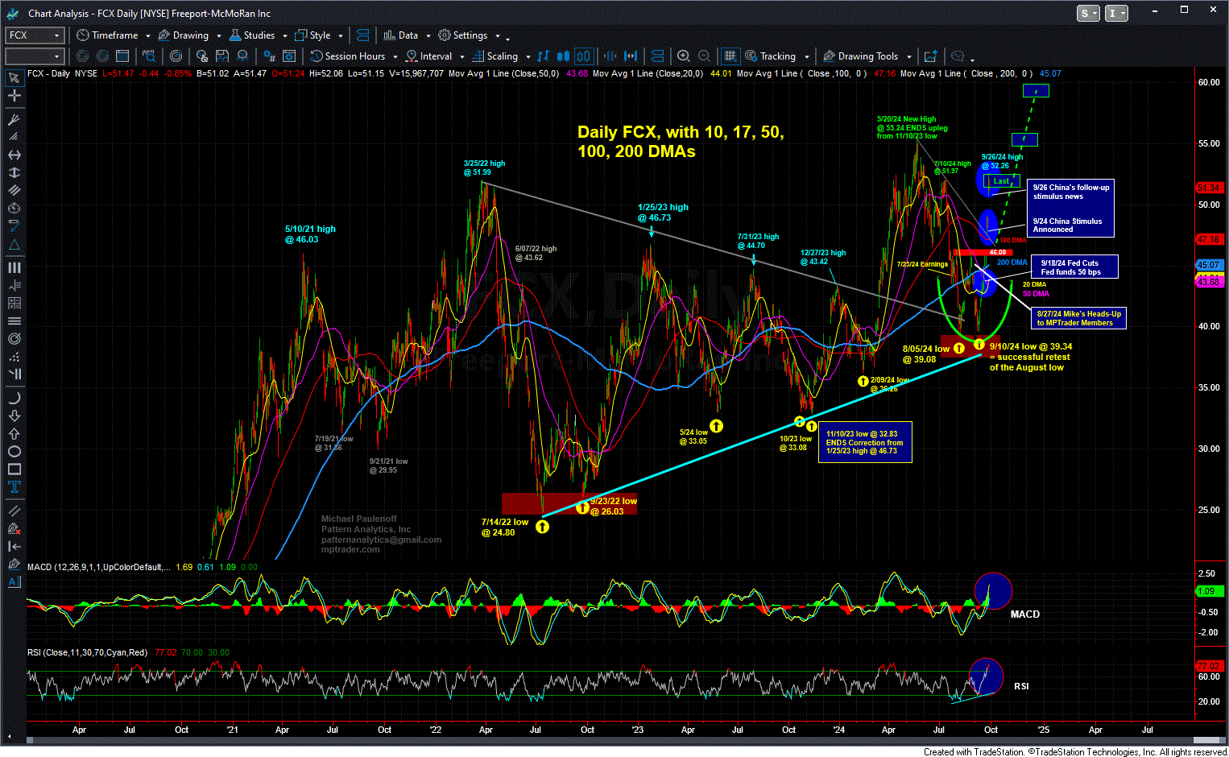Toggle the S button in title bar
This screenshot has width=1229, height=757.
click(x=1088, y=13)
